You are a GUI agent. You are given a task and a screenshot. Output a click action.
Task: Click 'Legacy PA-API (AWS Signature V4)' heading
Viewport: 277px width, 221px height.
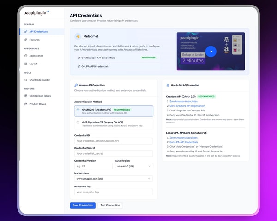[x=187, y=133]
